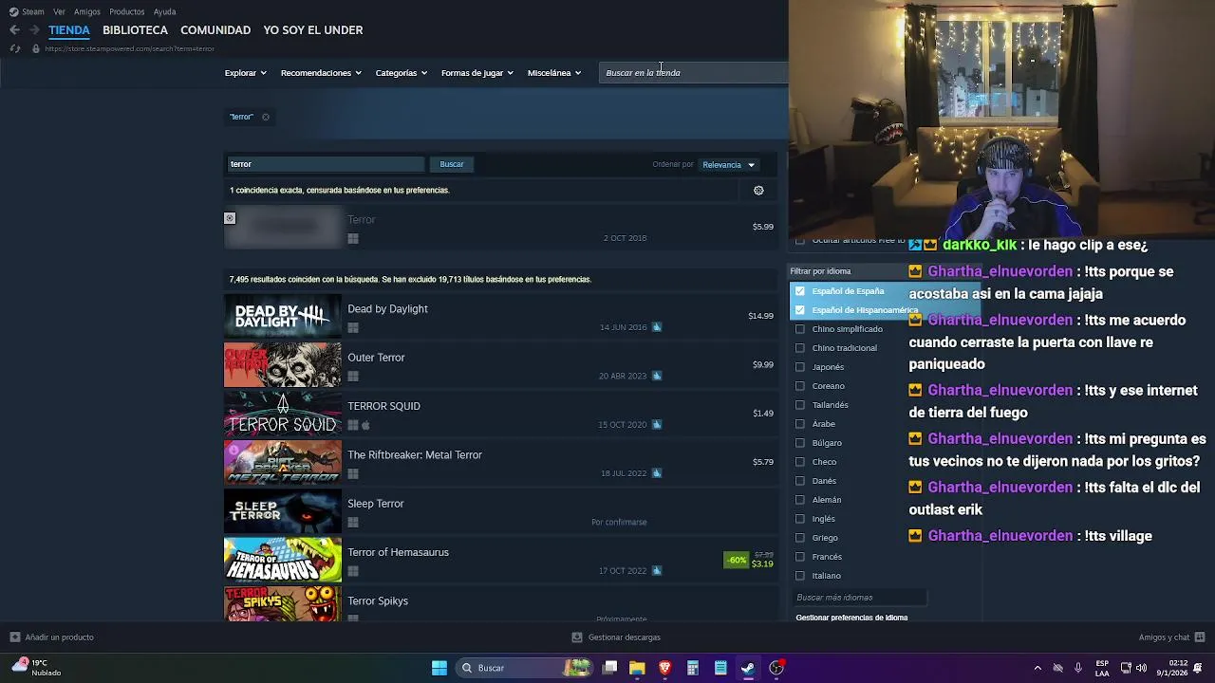Viewport: 1215px width, 683px height.
Task: Expand the Explorar store dropdown
Action: 245,73
